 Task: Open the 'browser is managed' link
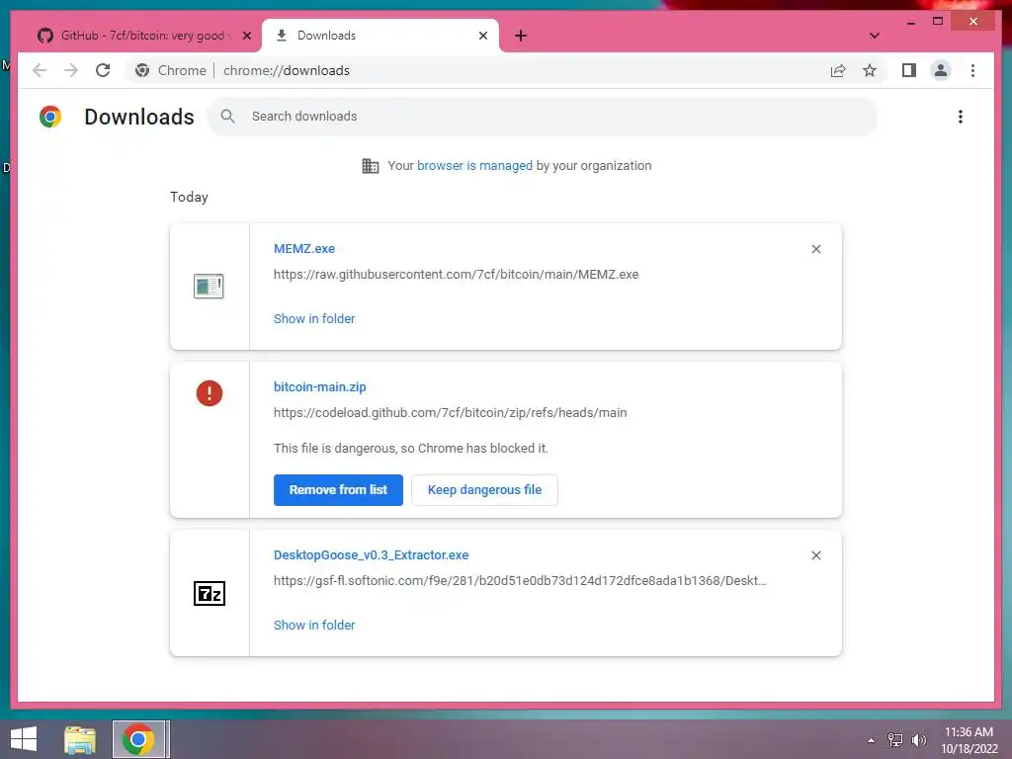coord(474,166)
